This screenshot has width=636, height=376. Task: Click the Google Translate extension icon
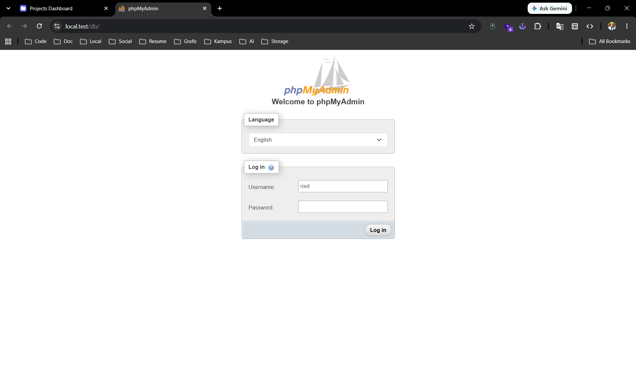tap(560, 26)
